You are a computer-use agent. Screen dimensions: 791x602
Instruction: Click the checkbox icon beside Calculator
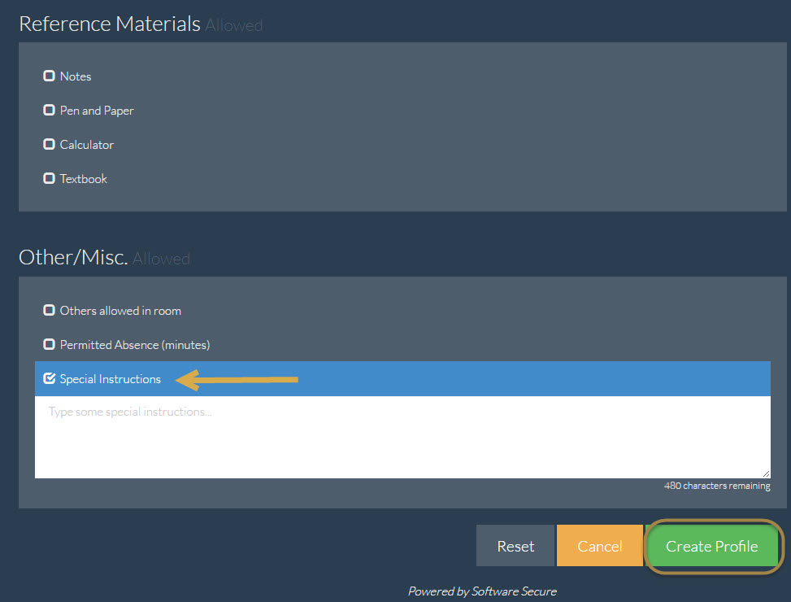[x=49, y=144]
